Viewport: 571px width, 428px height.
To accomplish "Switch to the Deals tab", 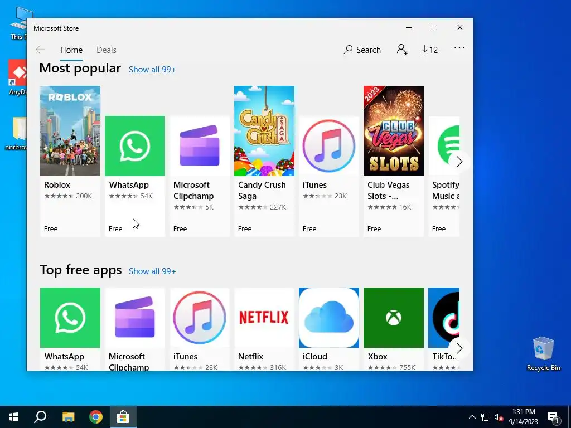I will click(107, 50).
